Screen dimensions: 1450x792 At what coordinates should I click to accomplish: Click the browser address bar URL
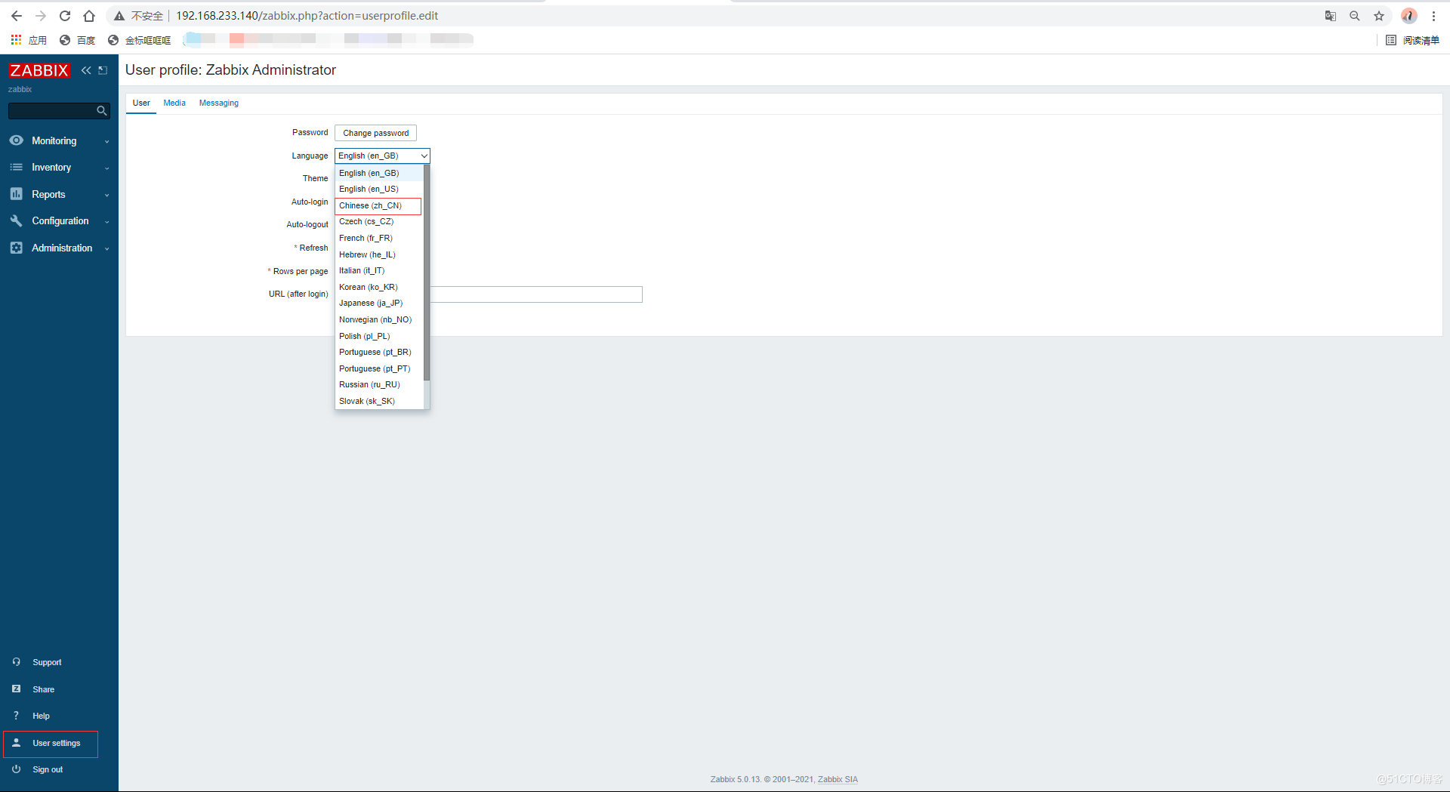tap(307, 16)
